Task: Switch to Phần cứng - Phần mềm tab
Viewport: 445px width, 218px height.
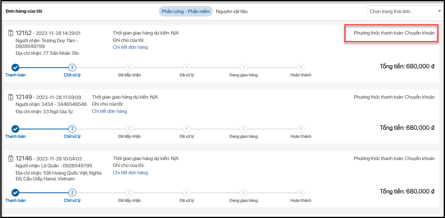Action: coord(186,12)
